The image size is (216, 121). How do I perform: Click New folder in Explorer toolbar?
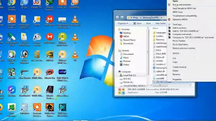coord(161,24)
